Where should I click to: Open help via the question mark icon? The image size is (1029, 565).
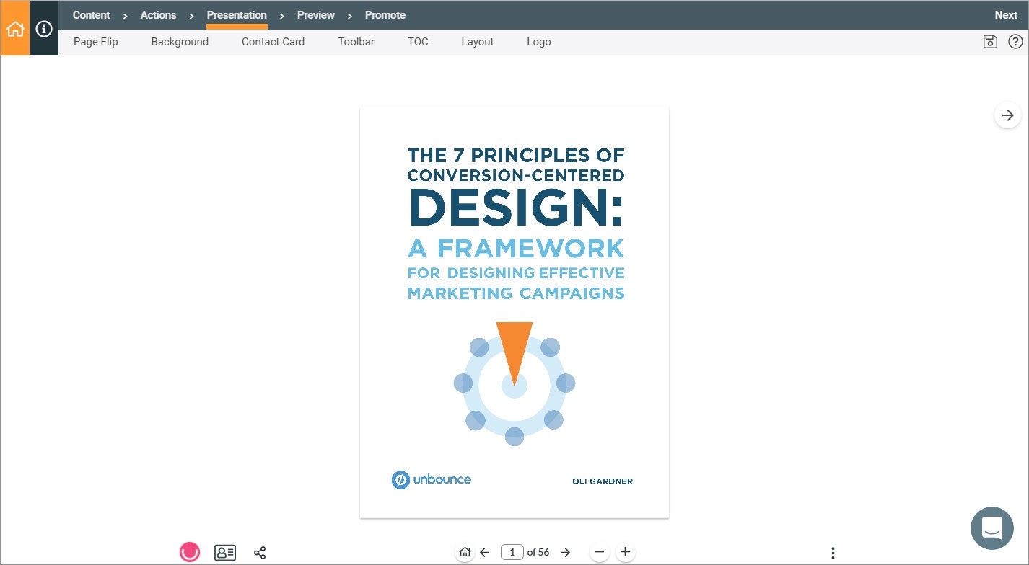point(1015,42)
